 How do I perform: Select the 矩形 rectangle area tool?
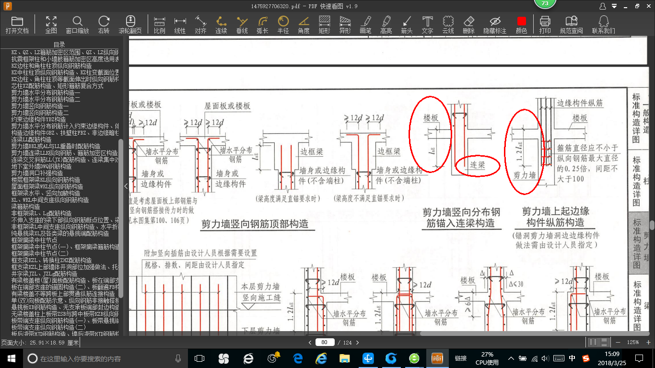(x=324, y=24)
